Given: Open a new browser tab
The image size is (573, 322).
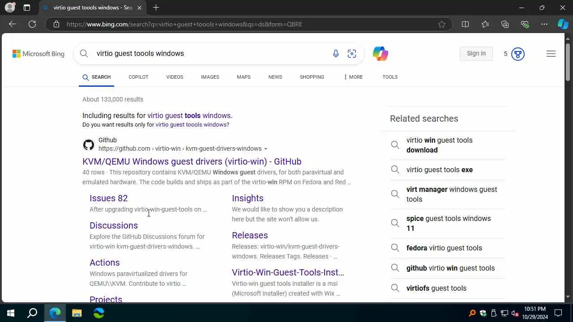Looking at the screenshot, I should [156, 8].
